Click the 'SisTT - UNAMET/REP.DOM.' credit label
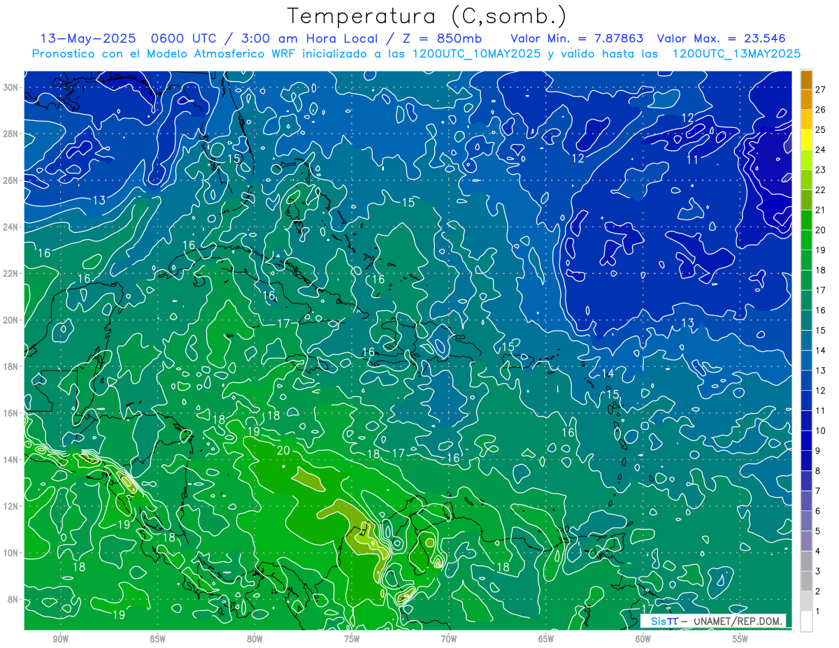Viewport: 839px width, 648px height. tap(714, 621)
